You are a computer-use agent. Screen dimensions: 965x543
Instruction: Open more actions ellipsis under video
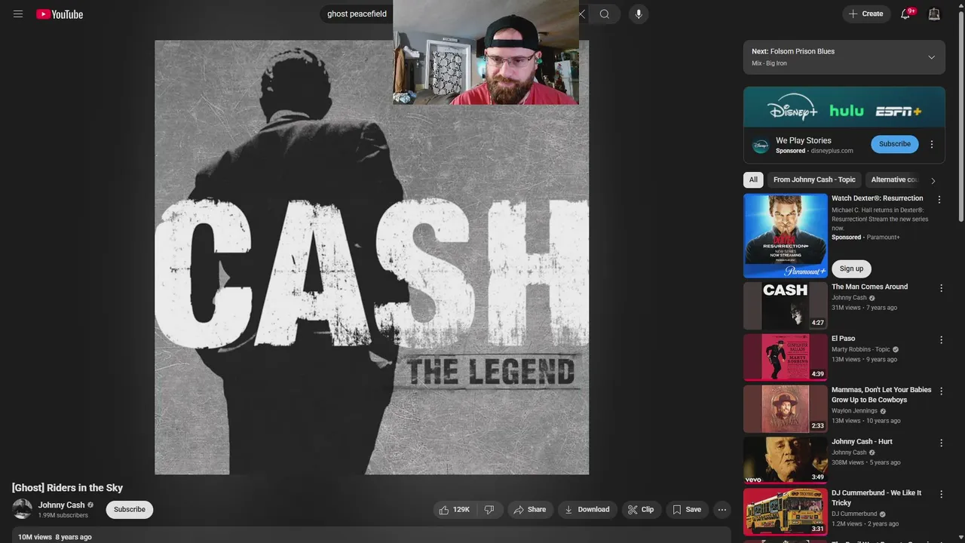coord(722,510)
